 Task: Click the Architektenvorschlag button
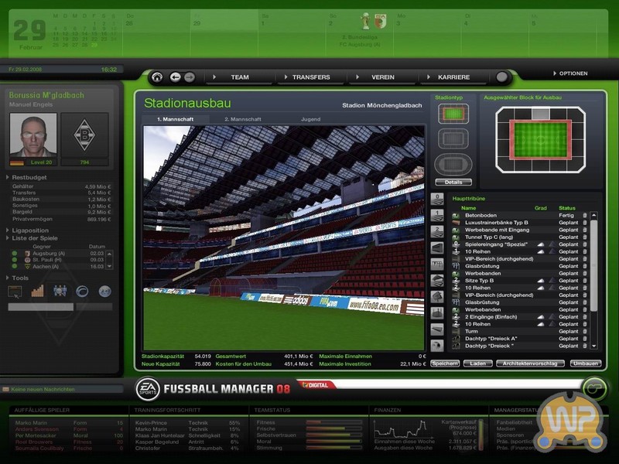pyautogui.click(x=530, y=363)
